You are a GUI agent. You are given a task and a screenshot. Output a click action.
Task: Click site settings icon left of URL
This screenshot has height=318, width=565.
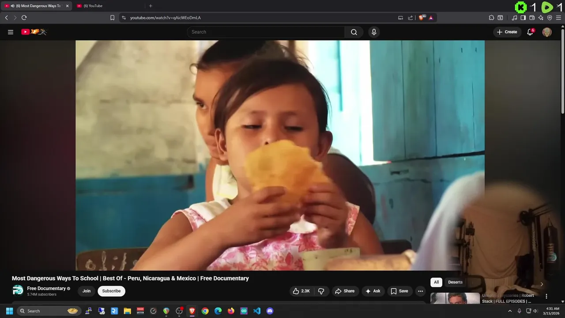tap(124, 18)
